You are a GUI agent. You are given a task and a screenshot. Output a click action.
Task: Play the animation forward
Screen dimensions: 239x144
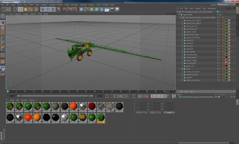[120, 96]
